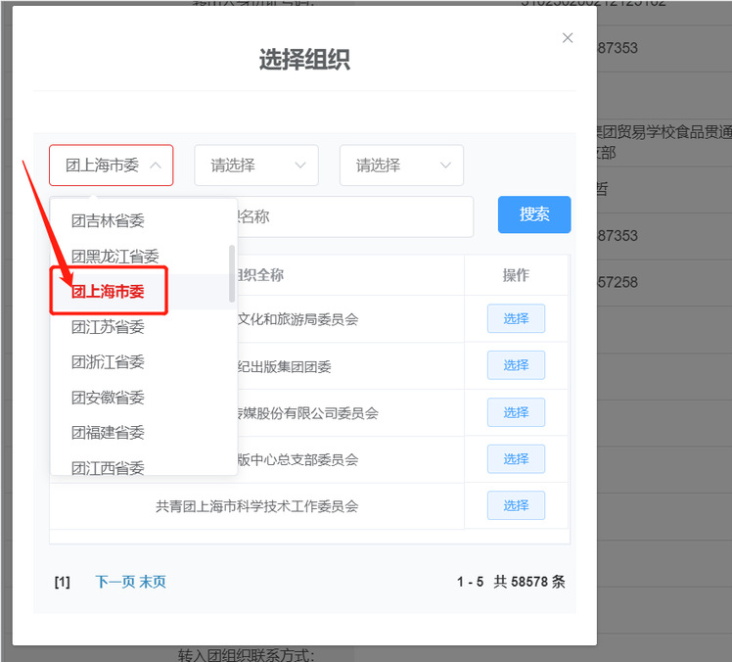
Task: Open the second 请选择 dropdown
Action: click(x=256, y=165)
